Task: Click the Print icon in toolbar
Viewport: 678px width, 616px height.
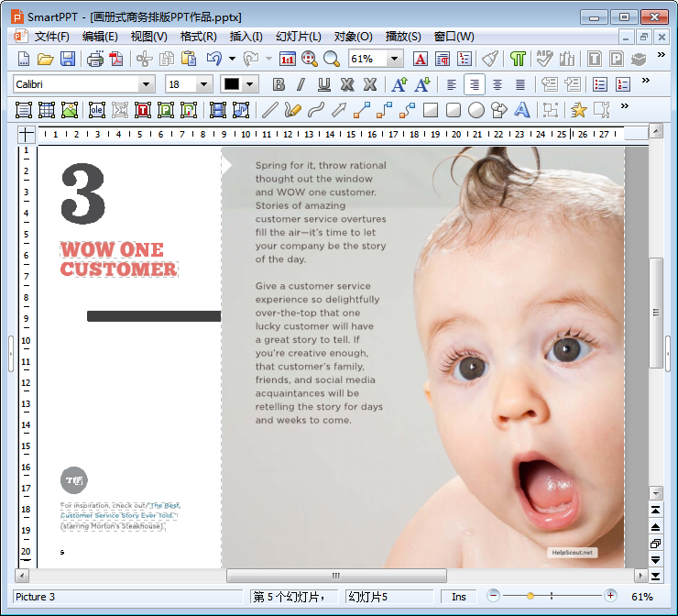Action: (94, 60)
